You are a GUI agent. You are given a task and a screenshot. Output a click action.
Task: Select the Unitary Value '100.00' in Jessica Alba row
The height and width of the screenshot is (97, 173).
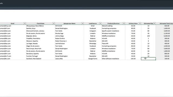tap(133, 59)
